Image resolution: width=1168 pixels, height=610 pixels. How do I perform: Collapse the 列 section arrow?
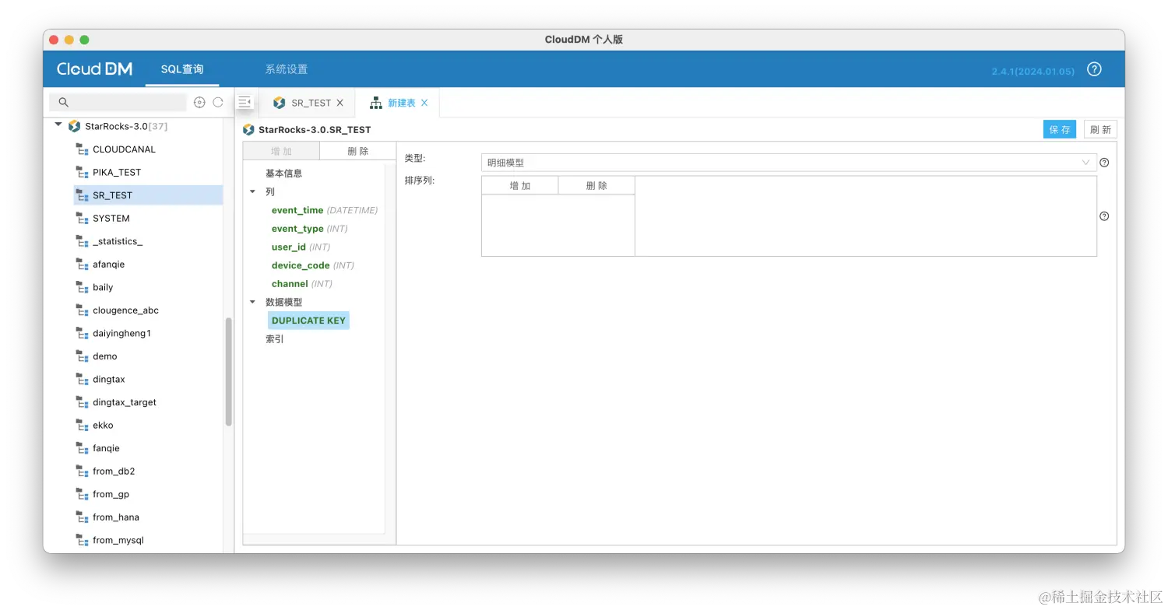pos(252,191)
